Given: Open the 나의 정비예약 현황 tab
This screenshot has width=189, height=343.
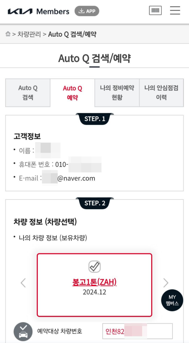Looking at the screenshot, I should pos(117,92).
